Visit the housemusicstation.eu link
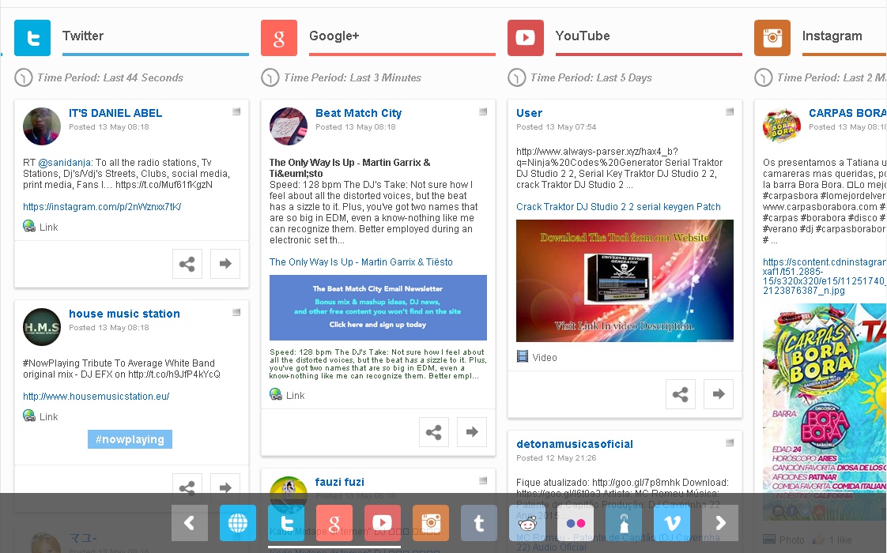 (96, 397)
